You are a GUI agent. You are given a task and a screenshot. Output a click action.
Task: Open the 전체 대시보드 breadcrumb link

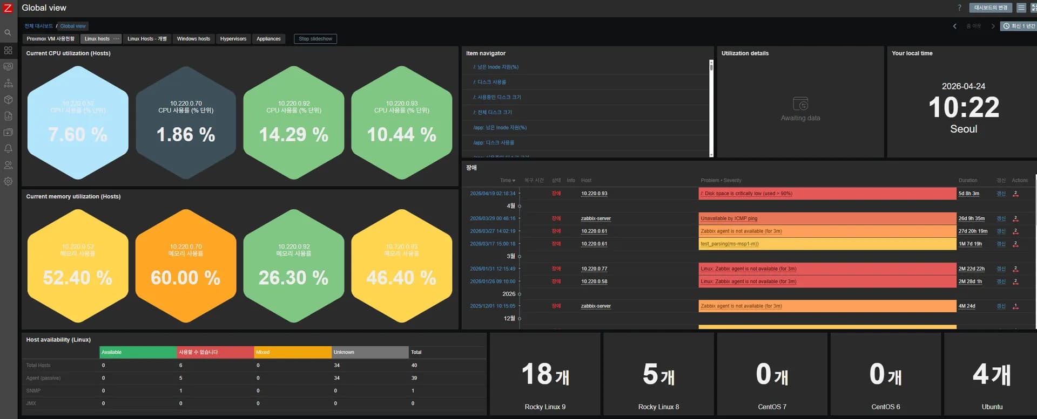pyautogui.click(x=39, y=26)
